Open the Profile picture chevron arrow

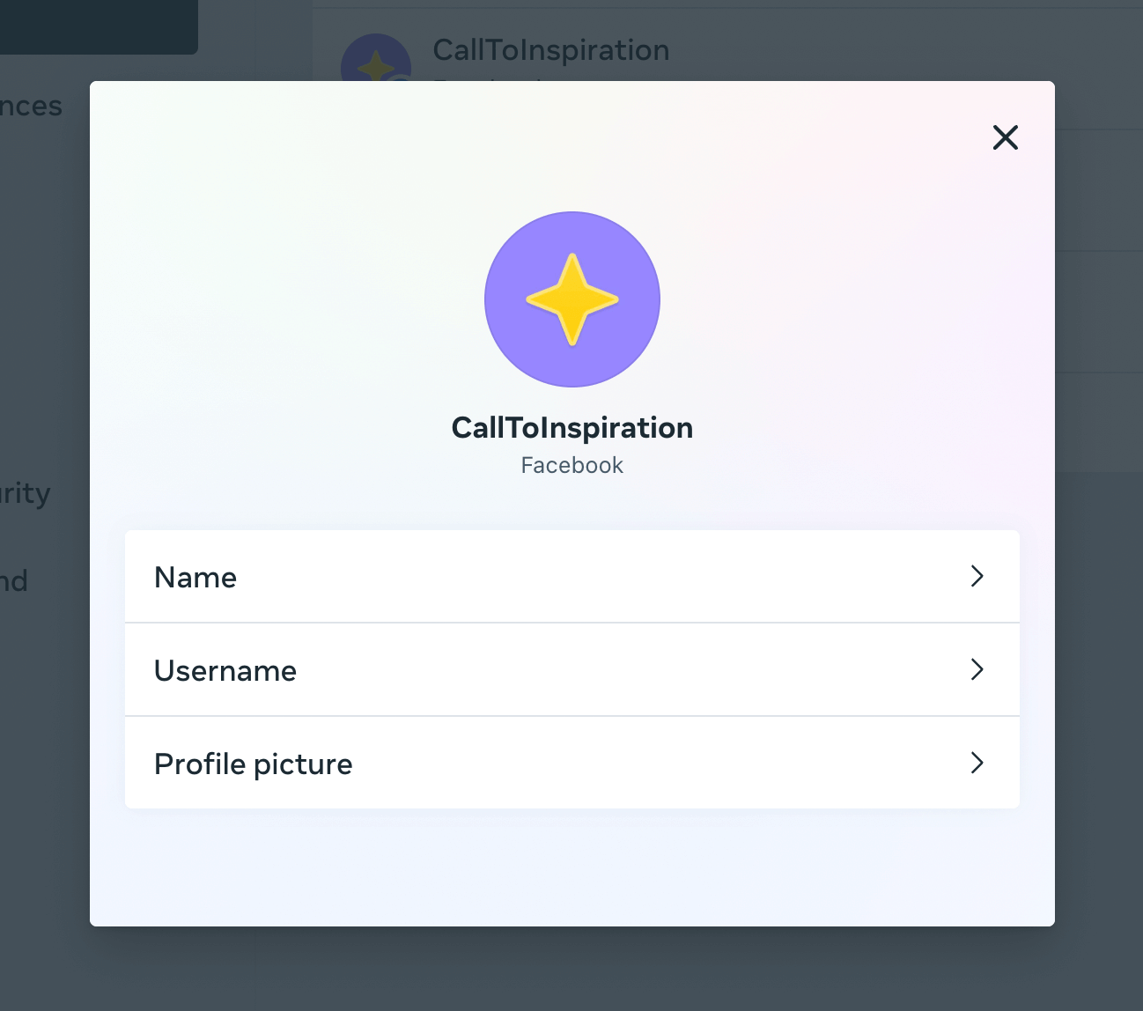[977, 763]
